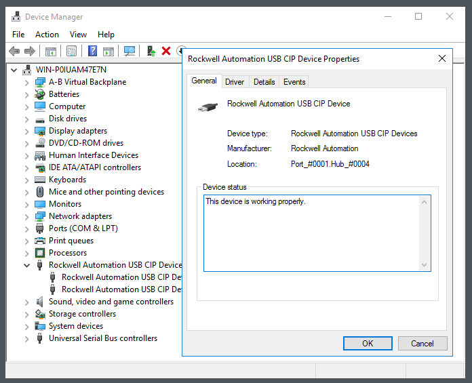Click the Disk drives category icon
Screen dimensions: 472x383
pyautogui.click(x=40, y=120)
